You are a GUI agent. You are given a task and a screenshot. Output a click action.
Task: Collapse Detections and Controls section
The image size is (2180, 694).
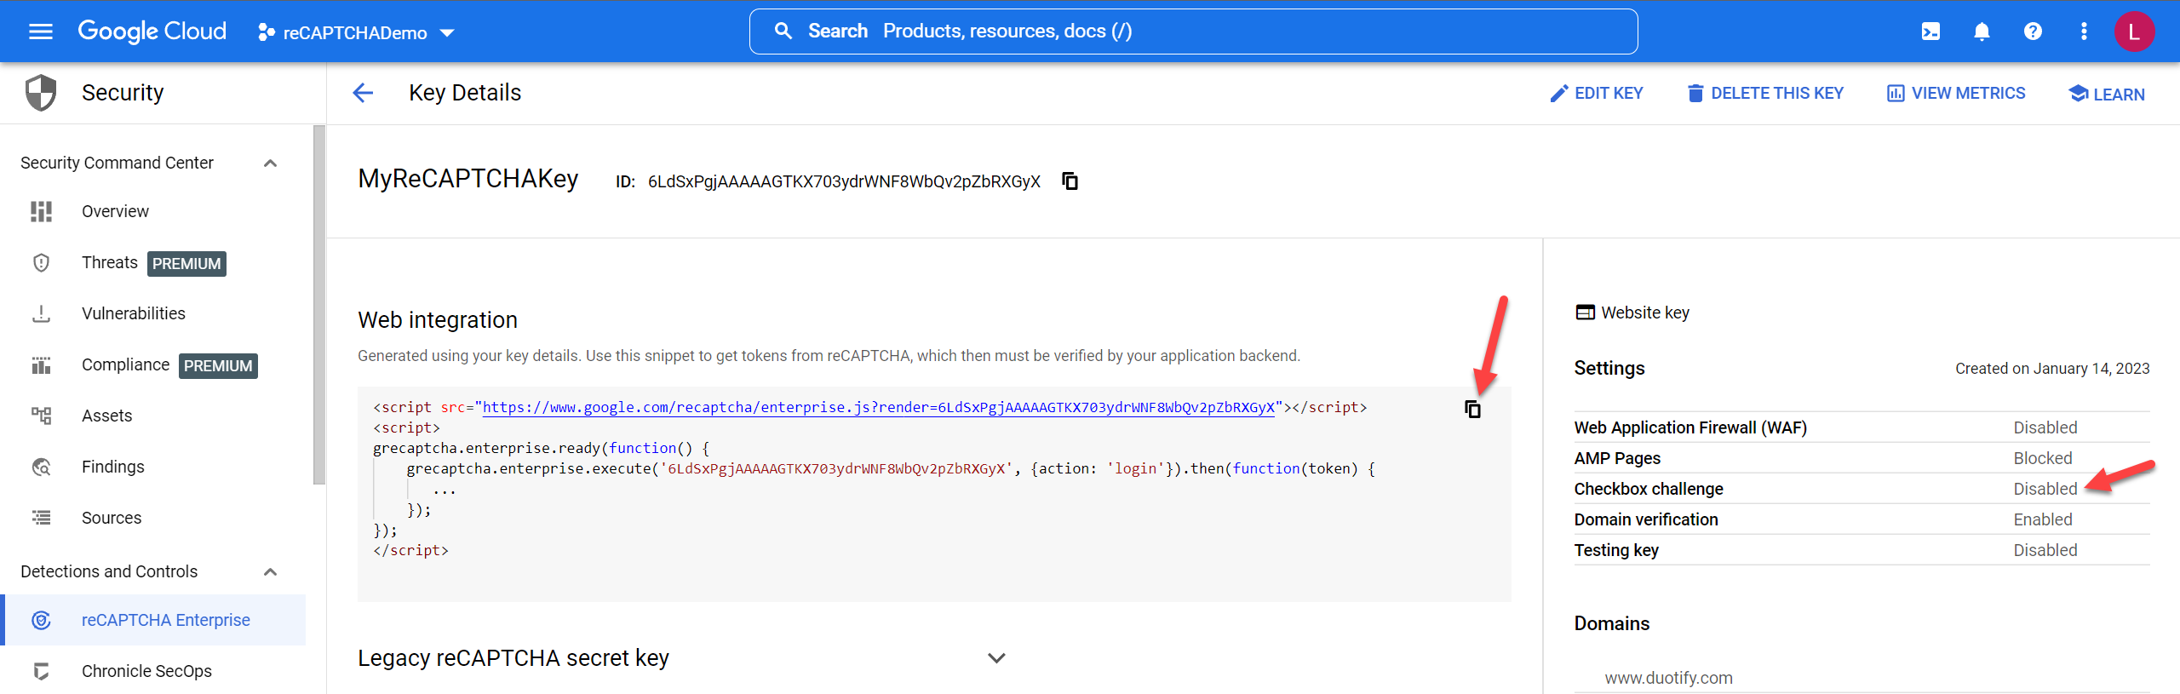click(271, 571)
